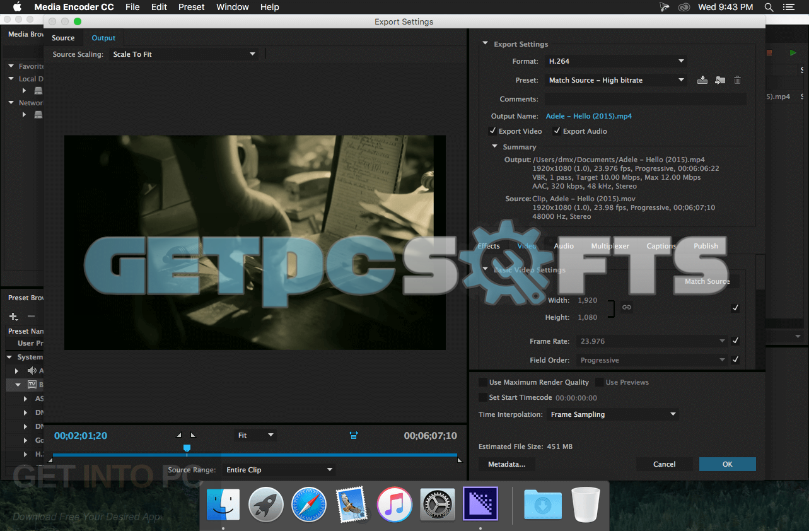The width and height of the screenshot is (809, 531).
Task: Enable the Use Previews checkbox
Action: 599,382
